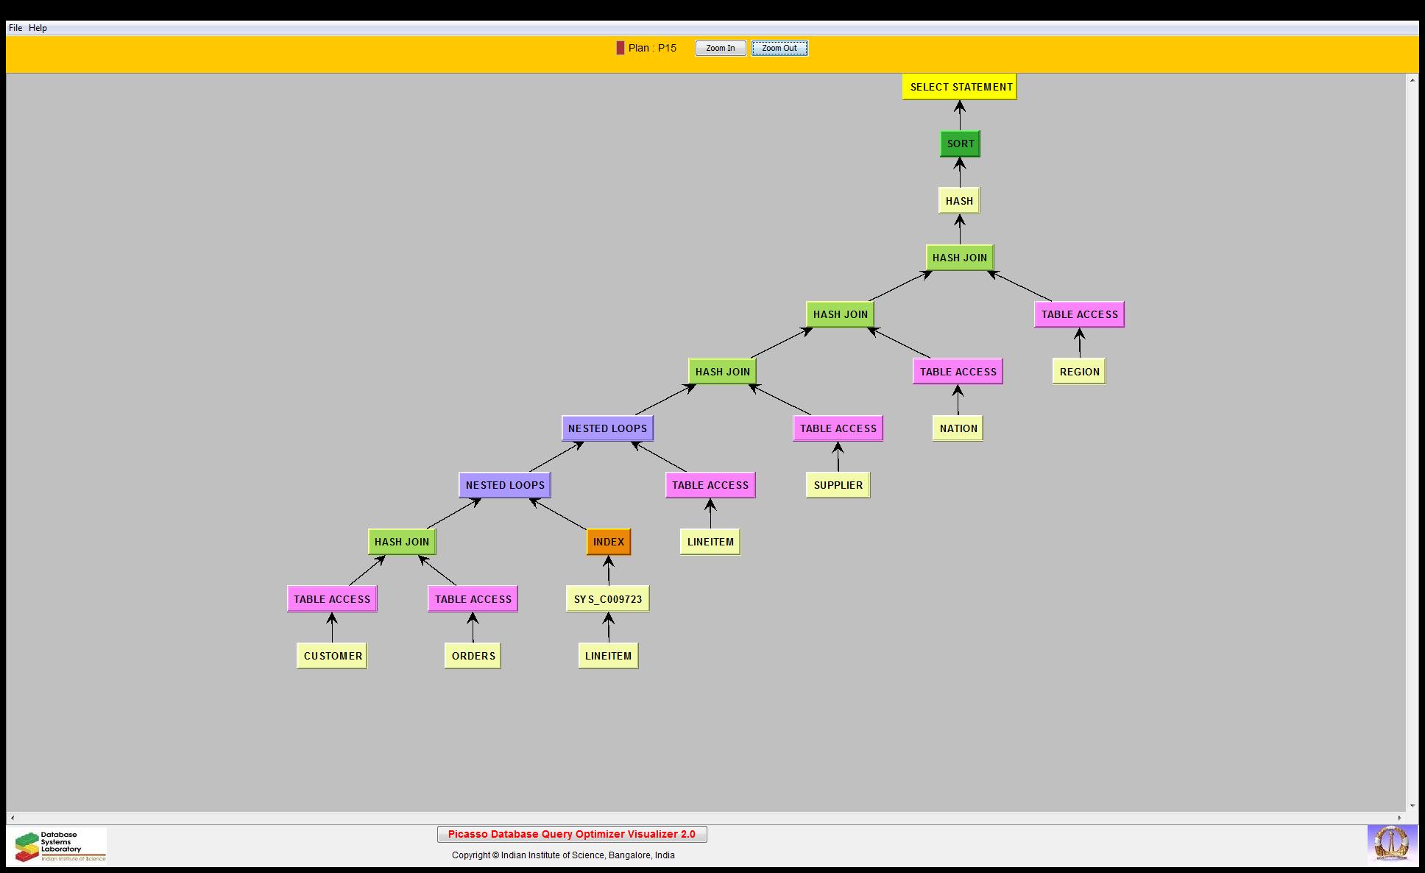This screenshot has width=1425, height=873.
Task: Select the SELECT STATEMENT root node
Action: point(960,87)
